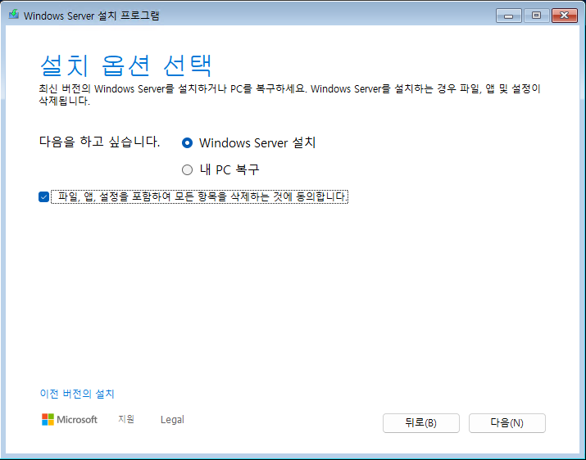Open the Legal link
The height and width of the screenshot is (460, 586).
[x=172, y=420]
